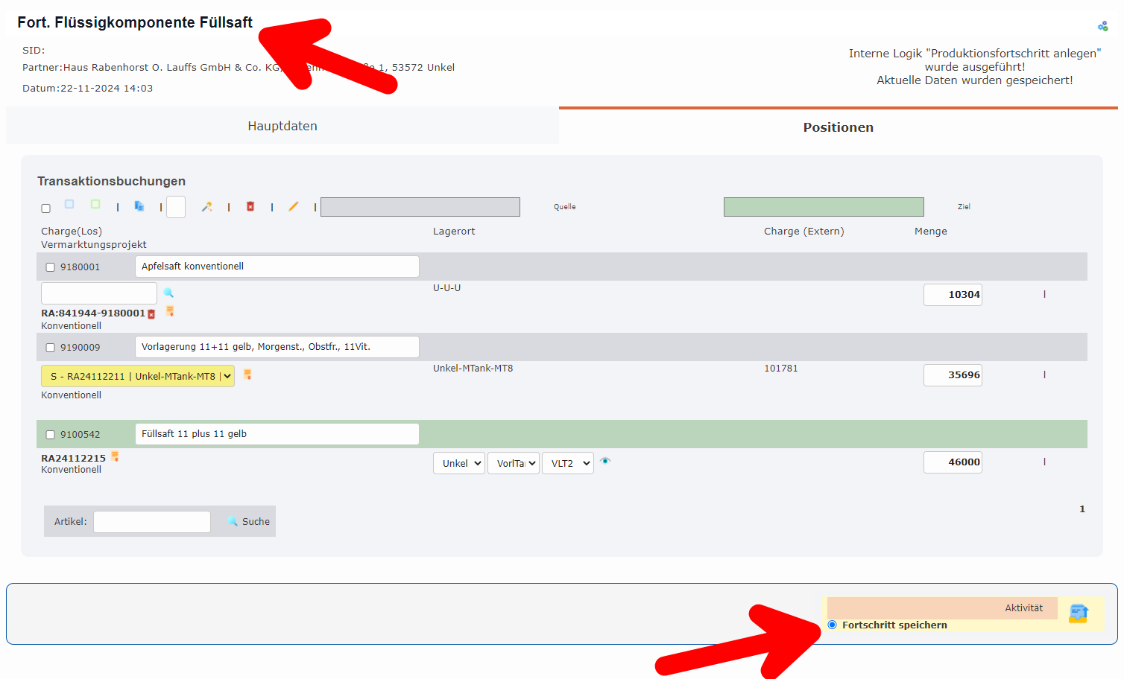Screen dimensions: 1124x679
Task: Delete charge RA:841944-9180001 with red trash icon
Action: tap(151, 314)
